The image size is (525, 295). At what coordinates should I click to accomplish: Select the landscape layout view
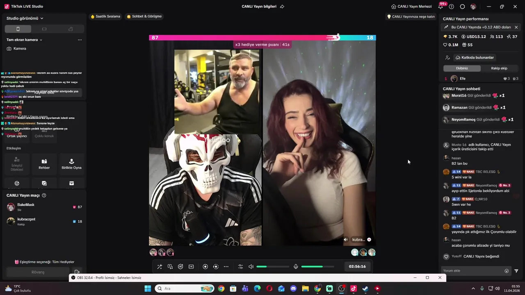[44, 29]
